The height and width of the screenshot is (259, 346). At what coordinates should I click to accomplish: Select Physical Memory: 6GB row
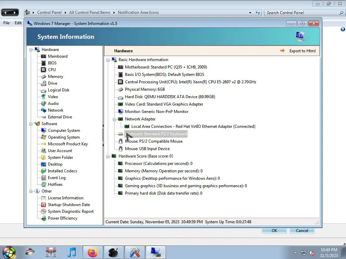click(145, 89)
